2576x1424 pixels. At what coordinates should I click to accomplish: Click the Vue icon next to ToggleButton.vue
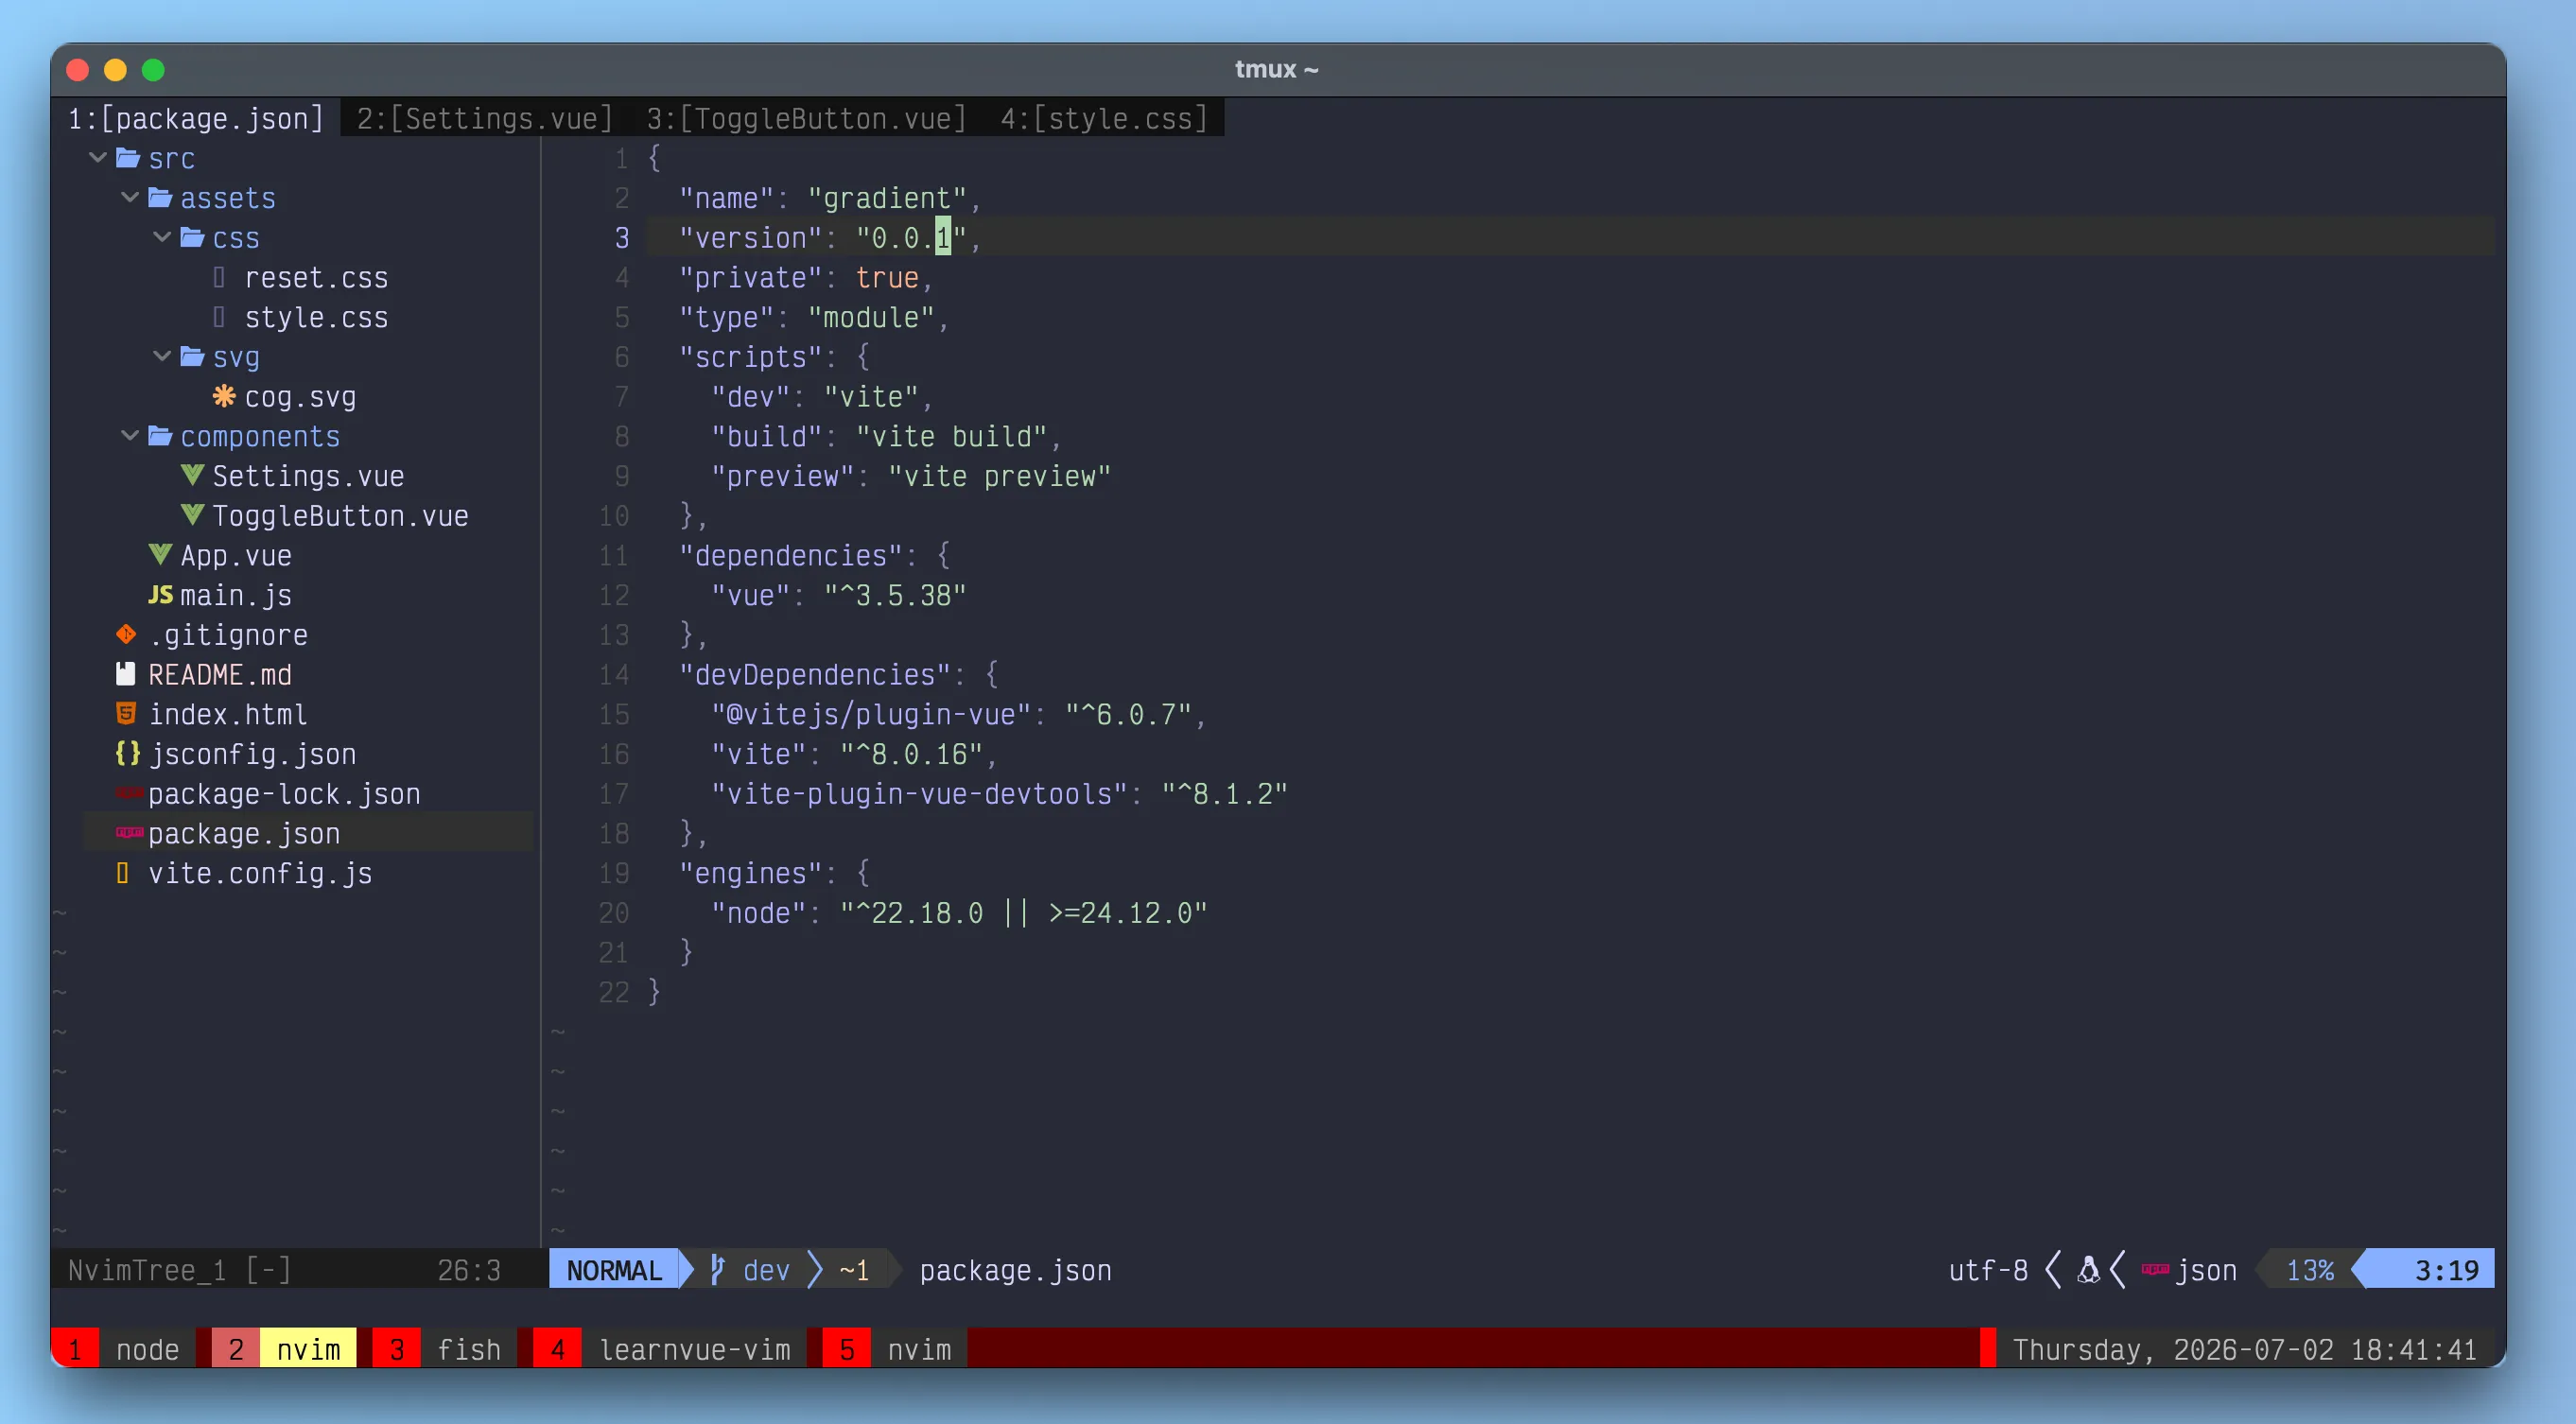click(x=192, y=515)
